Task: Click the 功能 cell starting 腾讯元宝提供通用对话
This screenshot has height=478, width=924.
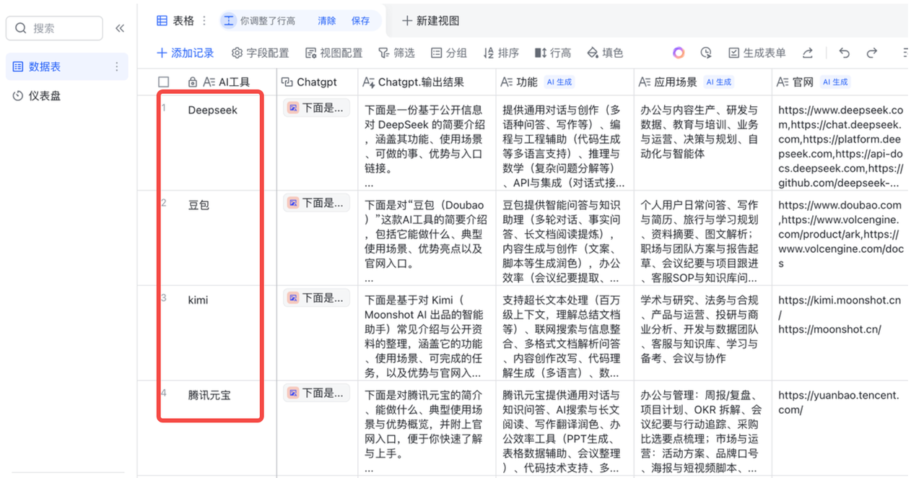Action: point(565,427)
